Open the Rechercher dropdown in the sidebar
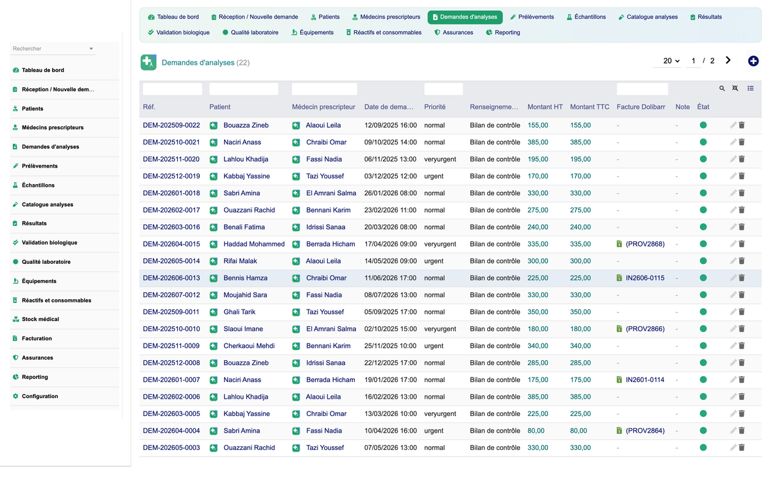 pyautogui.click(x=53, y=49)
